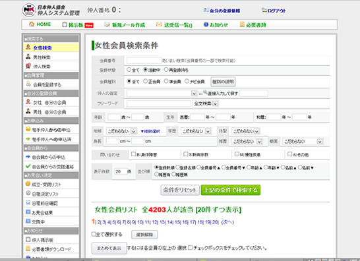Open 掲示板 in the navigation bar
Screen dimensions: 360x261
tap(76, 25)
